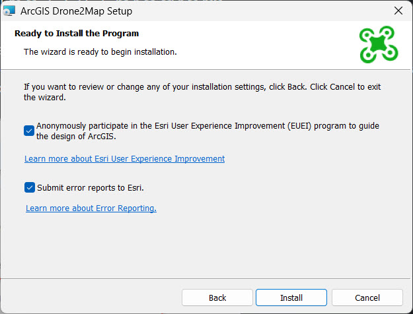Viewport: 413px width, 314px height.
Task: Cancel the Drone2Map setup wizard
Action: (x=367, y=298)
